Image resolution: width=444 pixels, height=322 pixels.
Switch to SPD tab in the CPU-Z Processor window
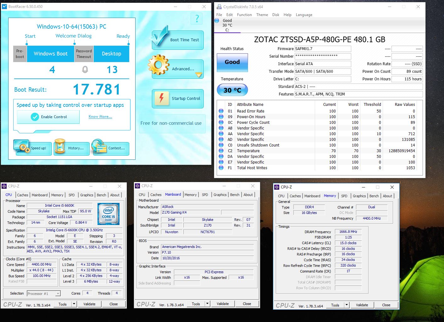pyautogui.click(x=72, y=195)
